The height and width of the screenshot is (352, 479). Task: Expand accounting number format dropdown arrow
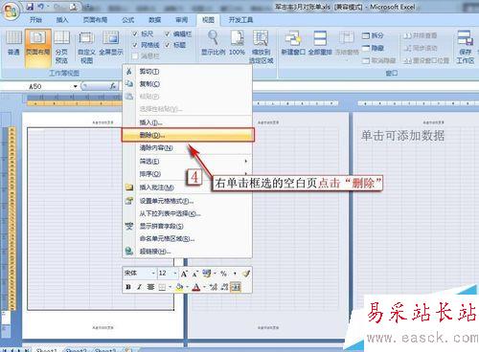click(215, 274)
